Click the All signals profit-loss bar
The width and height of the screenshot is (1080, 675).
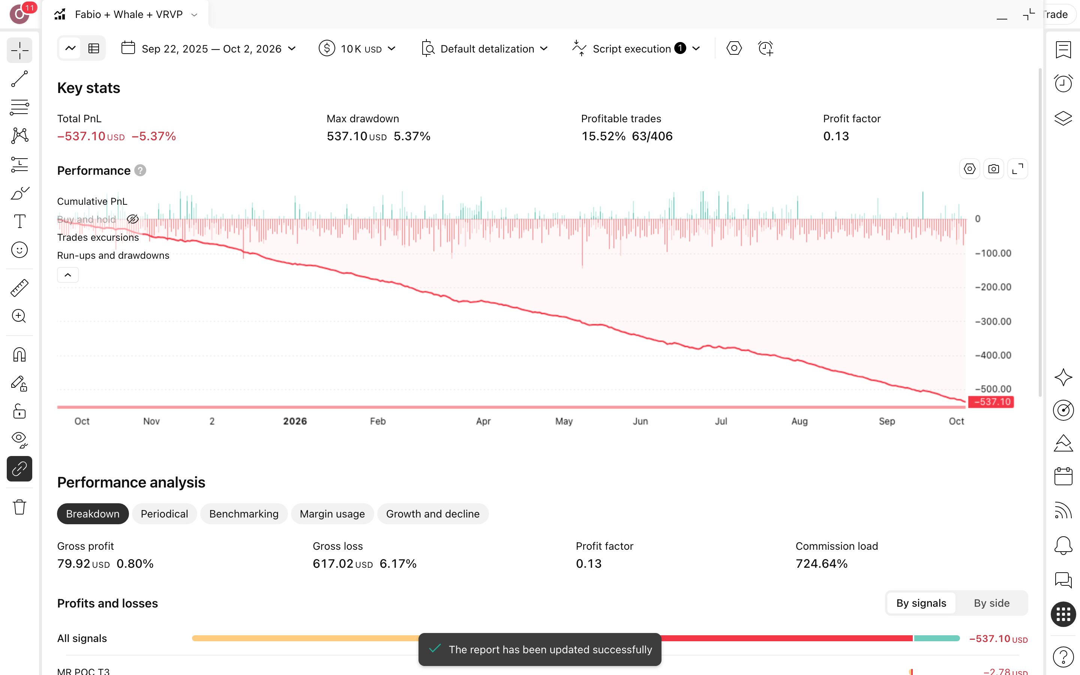(x=576, y=638)
